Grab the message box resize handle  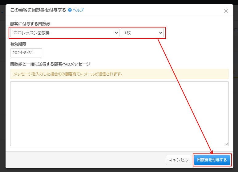(x=227, y=144)
